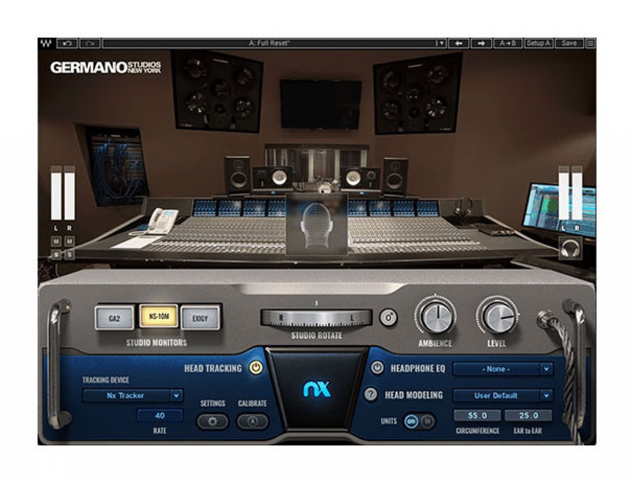The height and width of the screenshot is (481, 631).
Task: Select the EXIGY studio monitors
Action: pos(200,318)
